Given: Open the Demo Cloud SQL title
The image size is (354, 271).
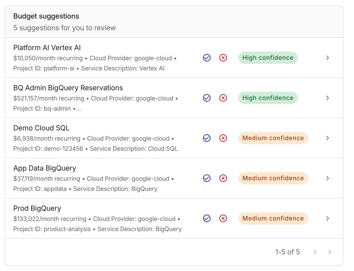Looking at the screenshot, I should click(42, 128).
